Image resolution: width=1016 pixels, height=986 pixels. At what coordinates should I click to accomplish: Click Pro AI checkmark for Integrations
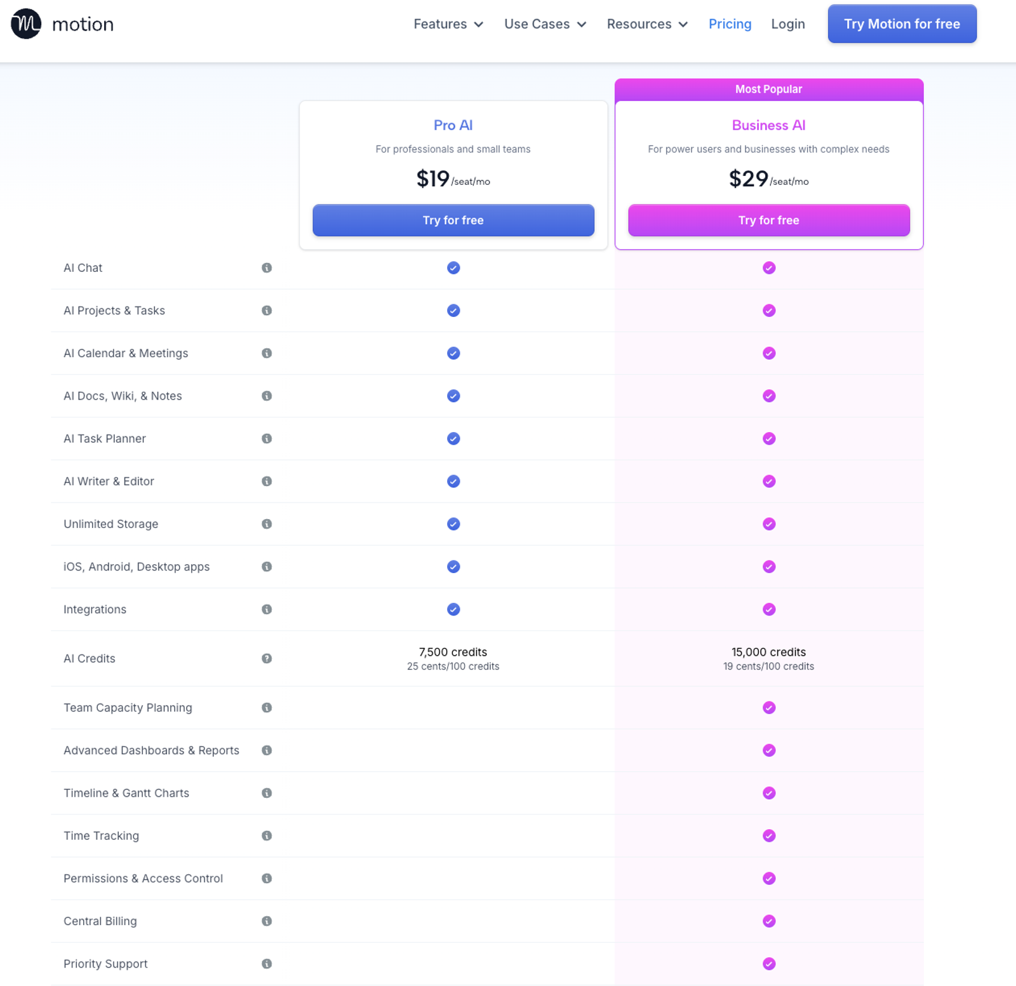point(453,609)
